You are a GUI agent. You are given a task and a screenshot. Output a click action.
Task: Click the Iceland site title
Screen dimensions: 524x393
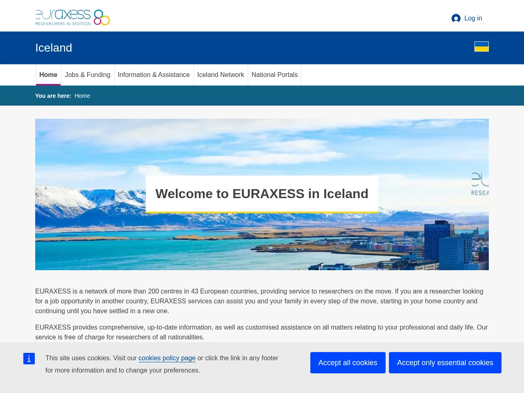(x=54, y=48)
